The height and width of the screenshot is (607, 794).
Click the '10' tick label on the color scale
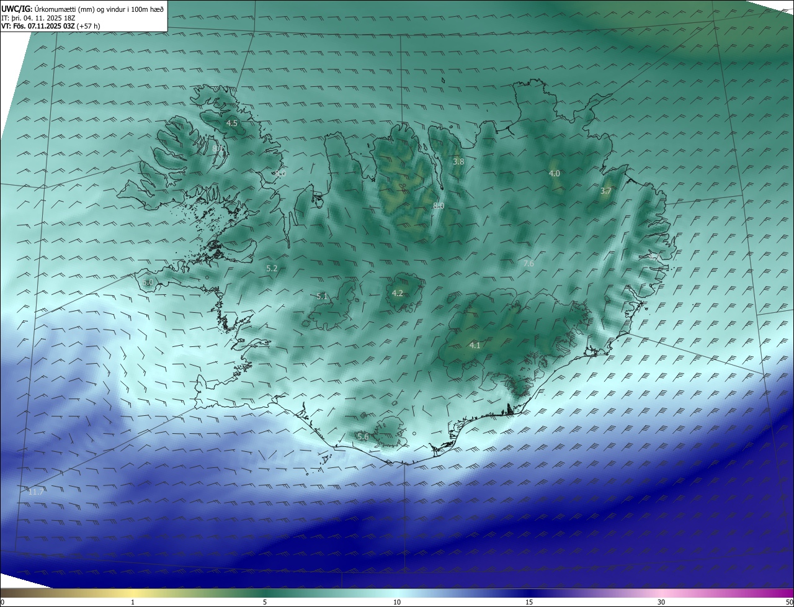coord(397,602)
